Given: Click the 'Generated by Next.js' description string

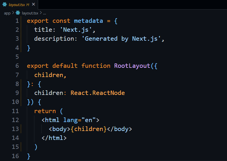Looking at the screenshot, I should [x=123, y=39].
